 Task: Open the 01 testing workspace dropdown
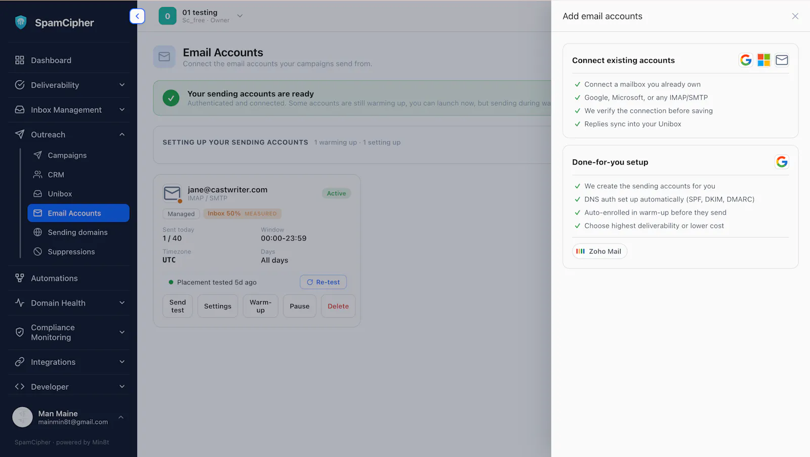tap(201, 16)
